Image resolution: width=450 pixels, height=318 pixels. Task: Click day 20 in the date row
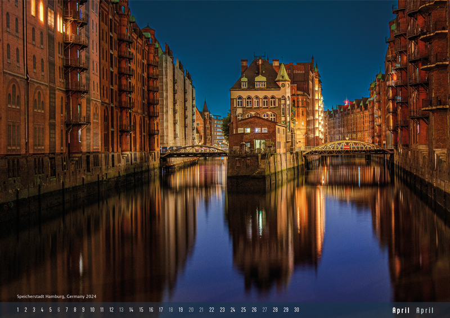point(191,310)
